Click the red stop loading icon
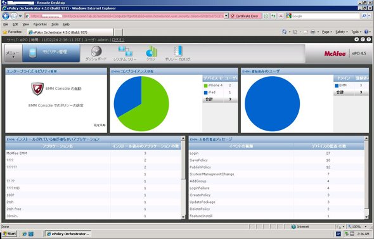The height and width of the screenshot is (239, 374). tap(281, 16)
